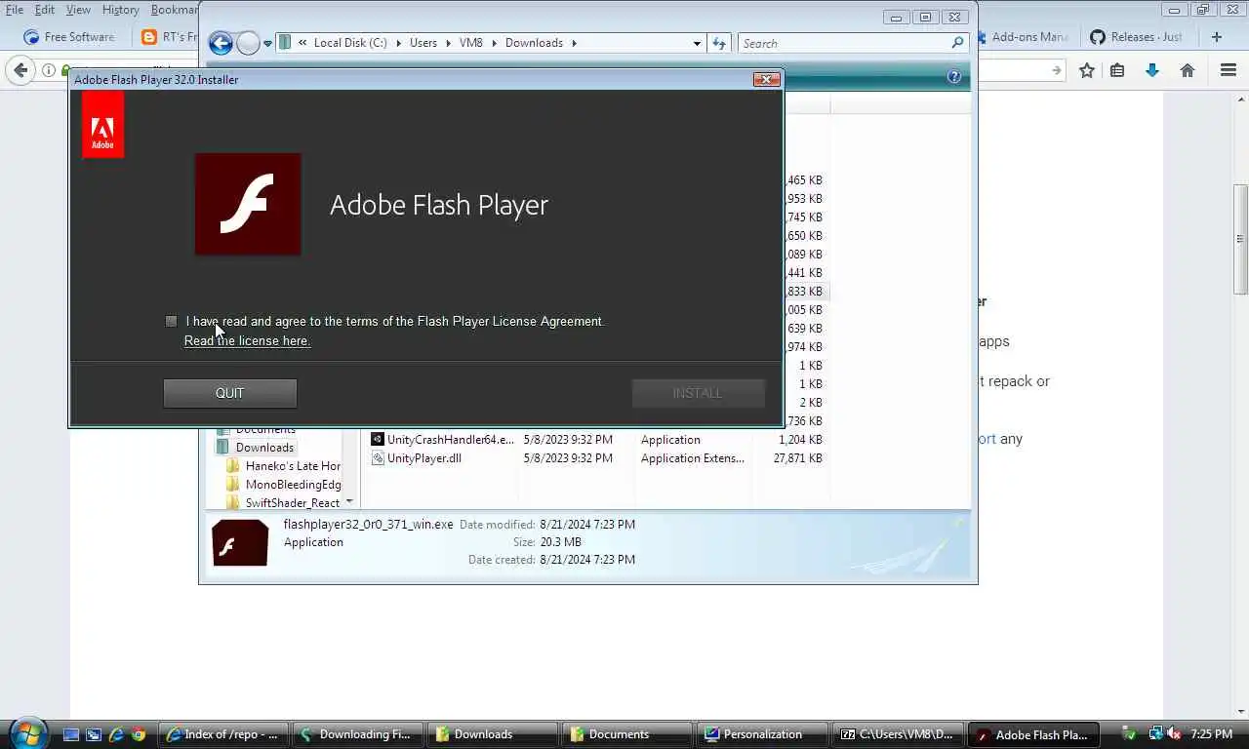
Task: Switch to 7-Zip 'C:\Users\VM8\D...' taskbar button
Action: pyautogui.click(x=898, y=734)
